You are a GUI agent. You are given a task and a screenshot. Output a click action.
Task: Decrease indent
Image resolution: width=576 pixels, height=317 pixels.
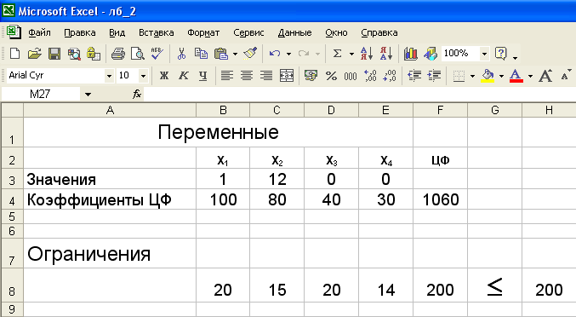point(414,76)
